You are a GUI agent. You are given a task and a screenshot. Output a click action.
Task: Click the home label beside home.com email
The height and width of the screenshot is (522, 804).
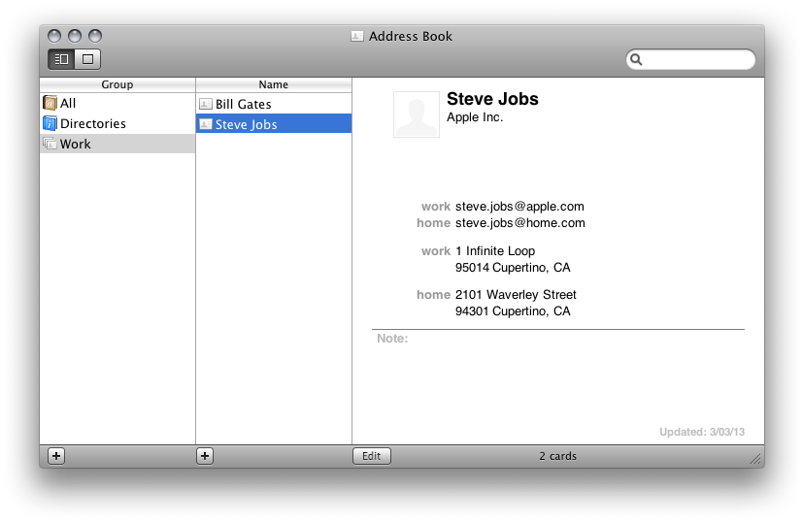(433, 223)
